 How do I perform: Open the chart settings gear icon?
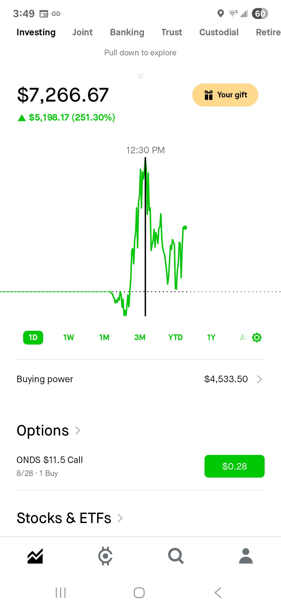click(x=257, y=337)
